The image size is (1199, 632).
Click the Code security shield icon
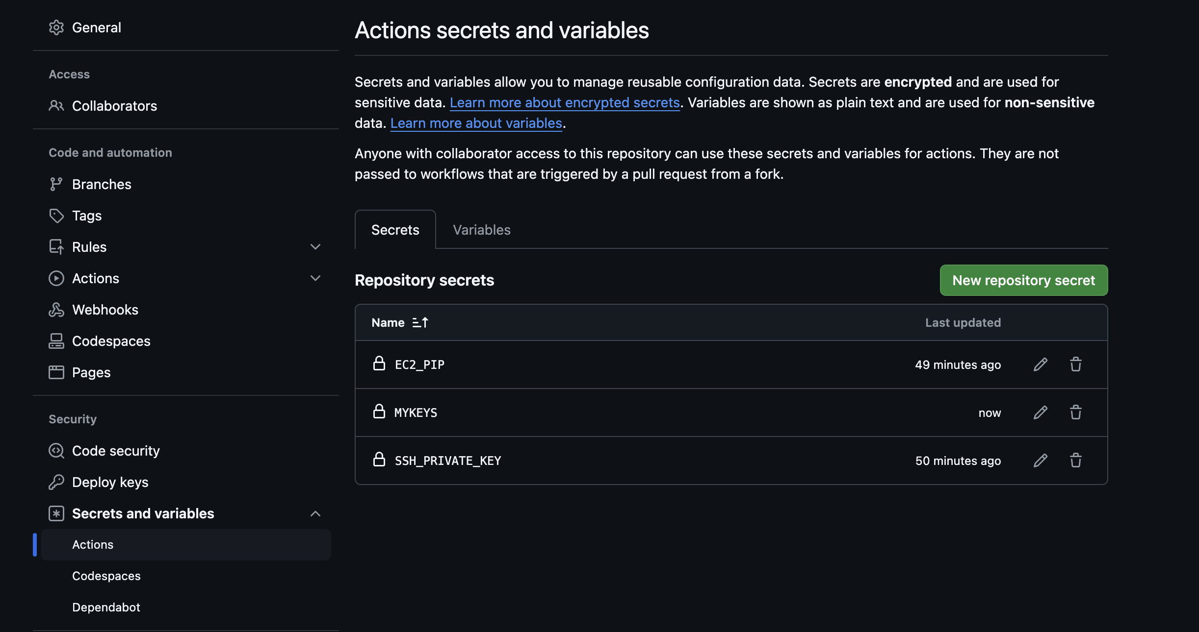tap(56, 451)
